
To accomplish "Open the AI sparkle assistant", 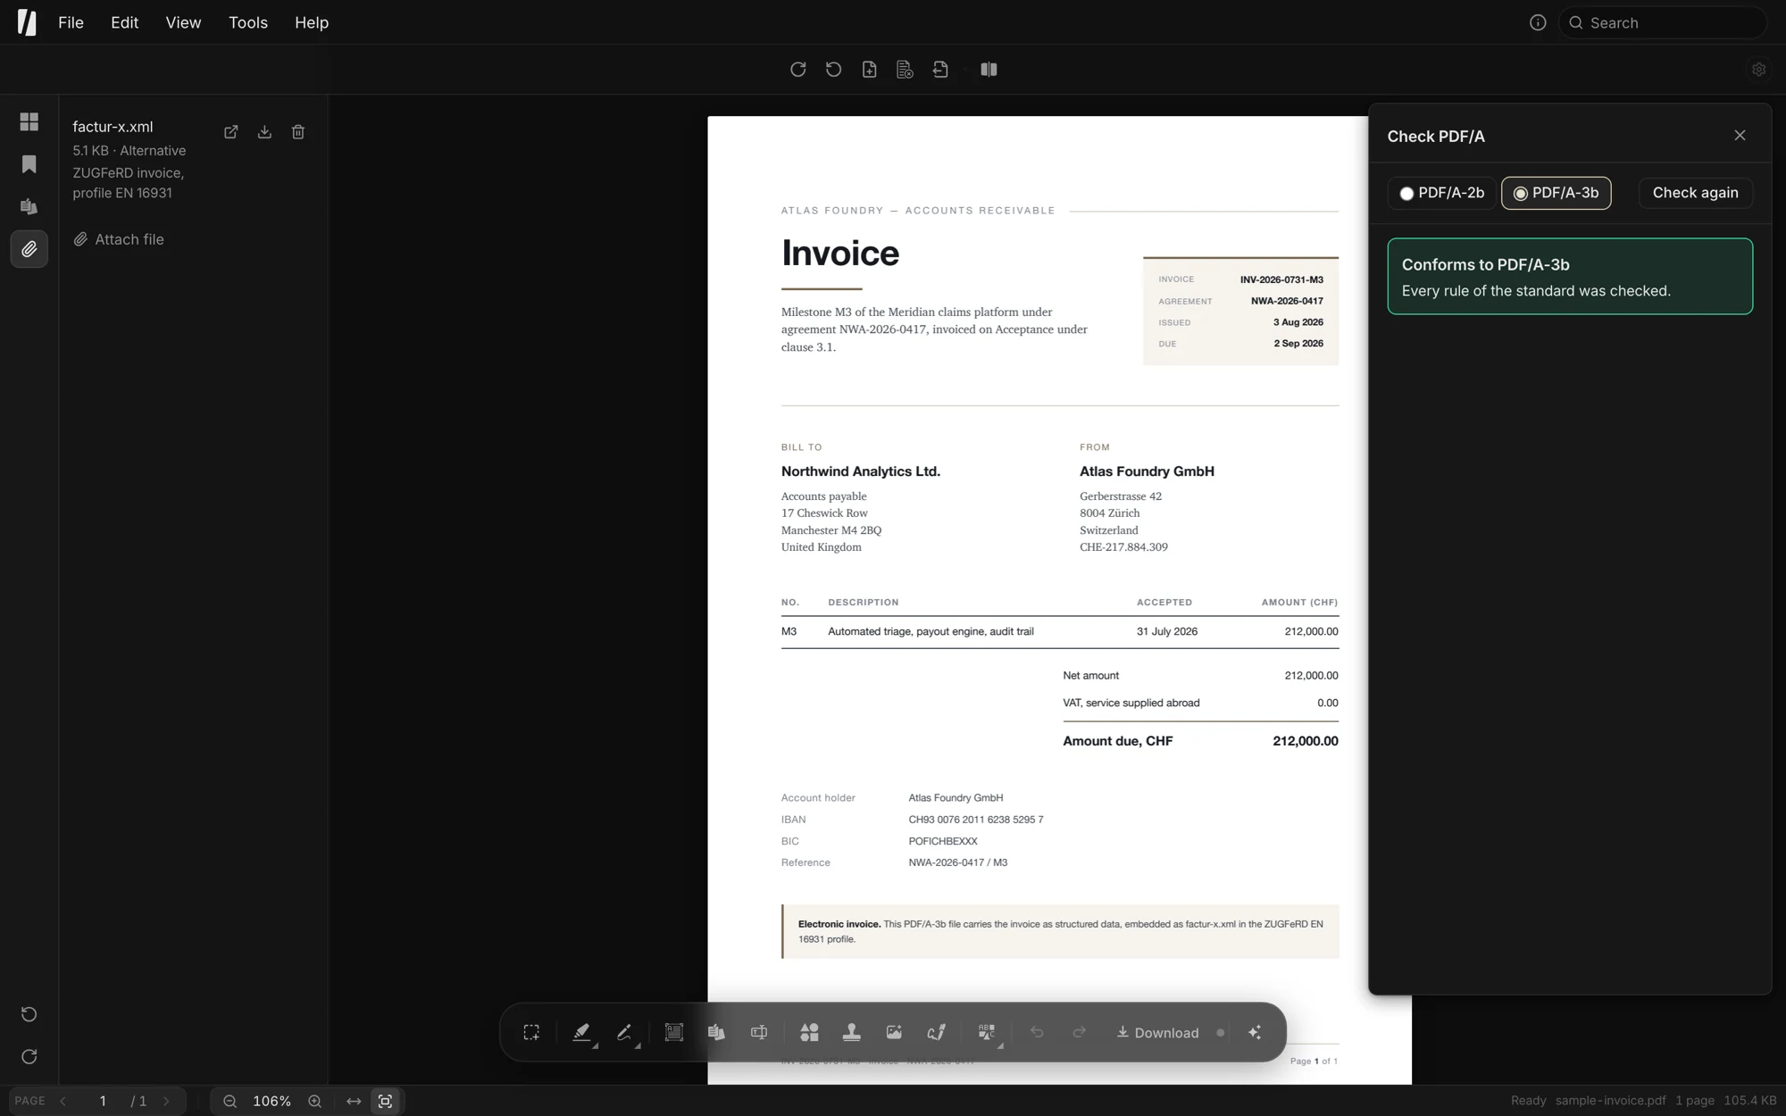I will 1255,1033.
